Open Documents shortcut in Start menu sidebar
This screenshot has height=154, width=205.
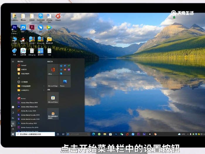tap(13, 113)
